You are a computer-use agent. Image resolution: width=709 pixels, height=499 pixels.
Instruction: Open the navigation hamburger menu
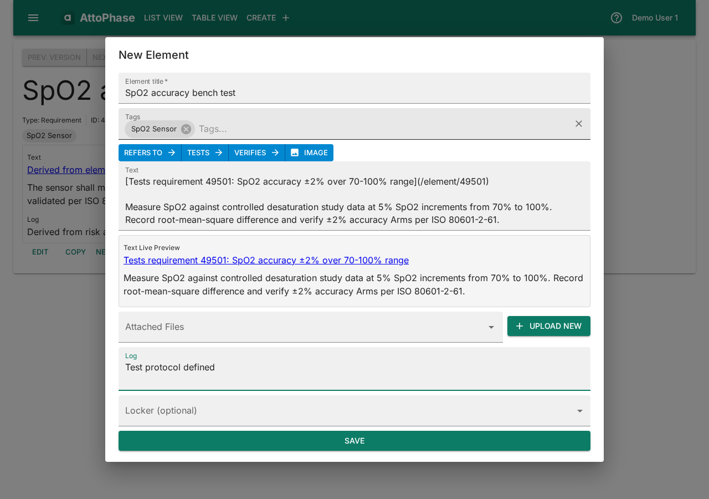(33, 17)
